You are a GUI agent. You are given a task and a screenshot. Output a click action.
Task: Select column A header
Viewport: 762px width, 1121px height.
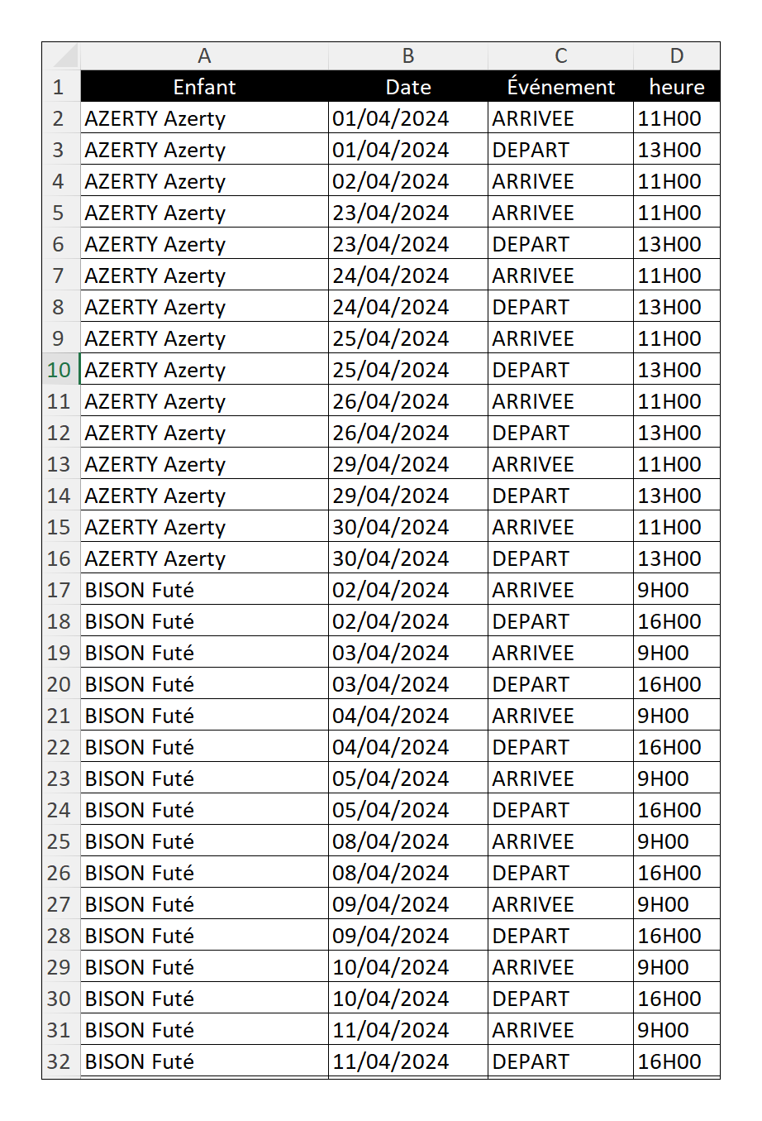[204, 56]
